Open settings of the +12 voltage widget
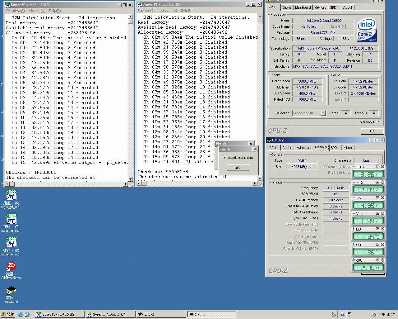Viewport: 398px width, 319px height. click(x=378, y=182)
